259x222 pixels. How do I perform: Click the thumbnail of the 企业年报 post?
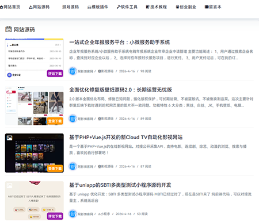coord(34,58)
